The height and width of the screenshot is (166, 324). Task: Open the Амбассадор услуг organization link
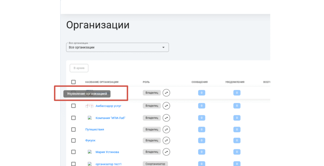108,106
